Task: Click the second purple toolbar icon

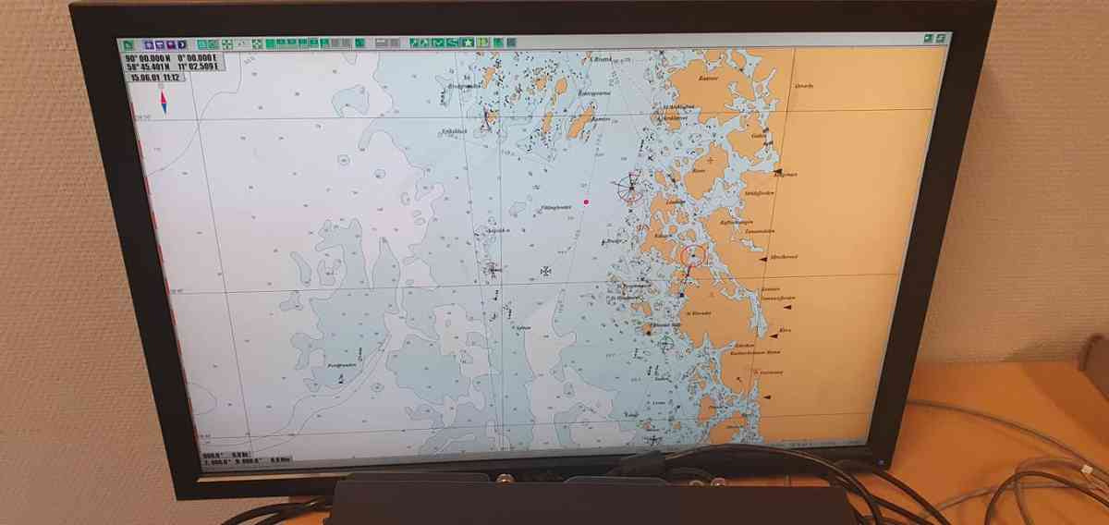Action: coord(159,43)
